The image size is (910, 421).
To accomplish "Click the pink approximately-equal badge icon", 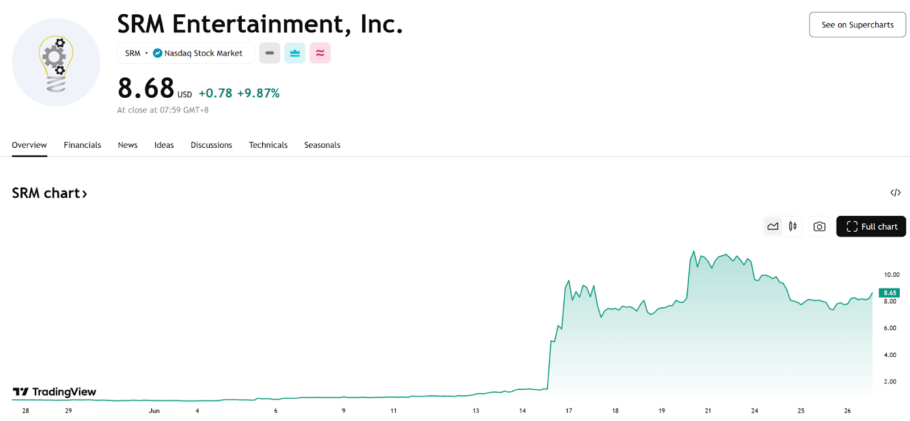I will coord(320,53).
